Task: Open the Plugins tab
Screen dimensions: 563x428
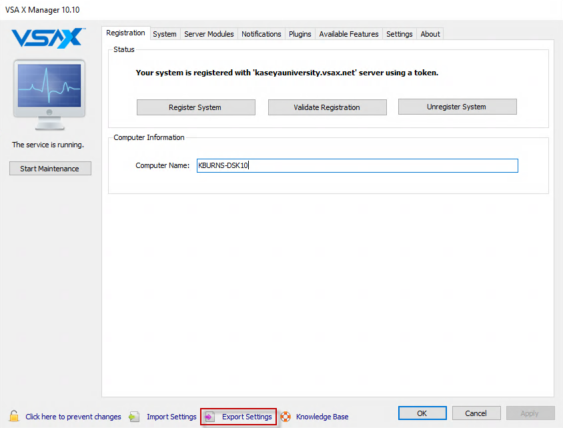Action: (x=300, y=34)
